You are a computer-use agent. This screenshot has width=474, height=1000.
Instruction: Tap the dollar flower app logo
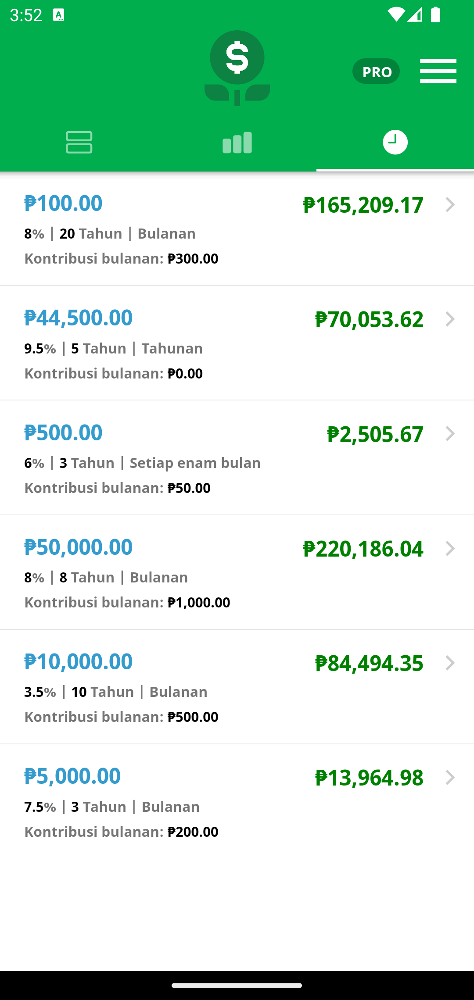(x=237, y=68)
